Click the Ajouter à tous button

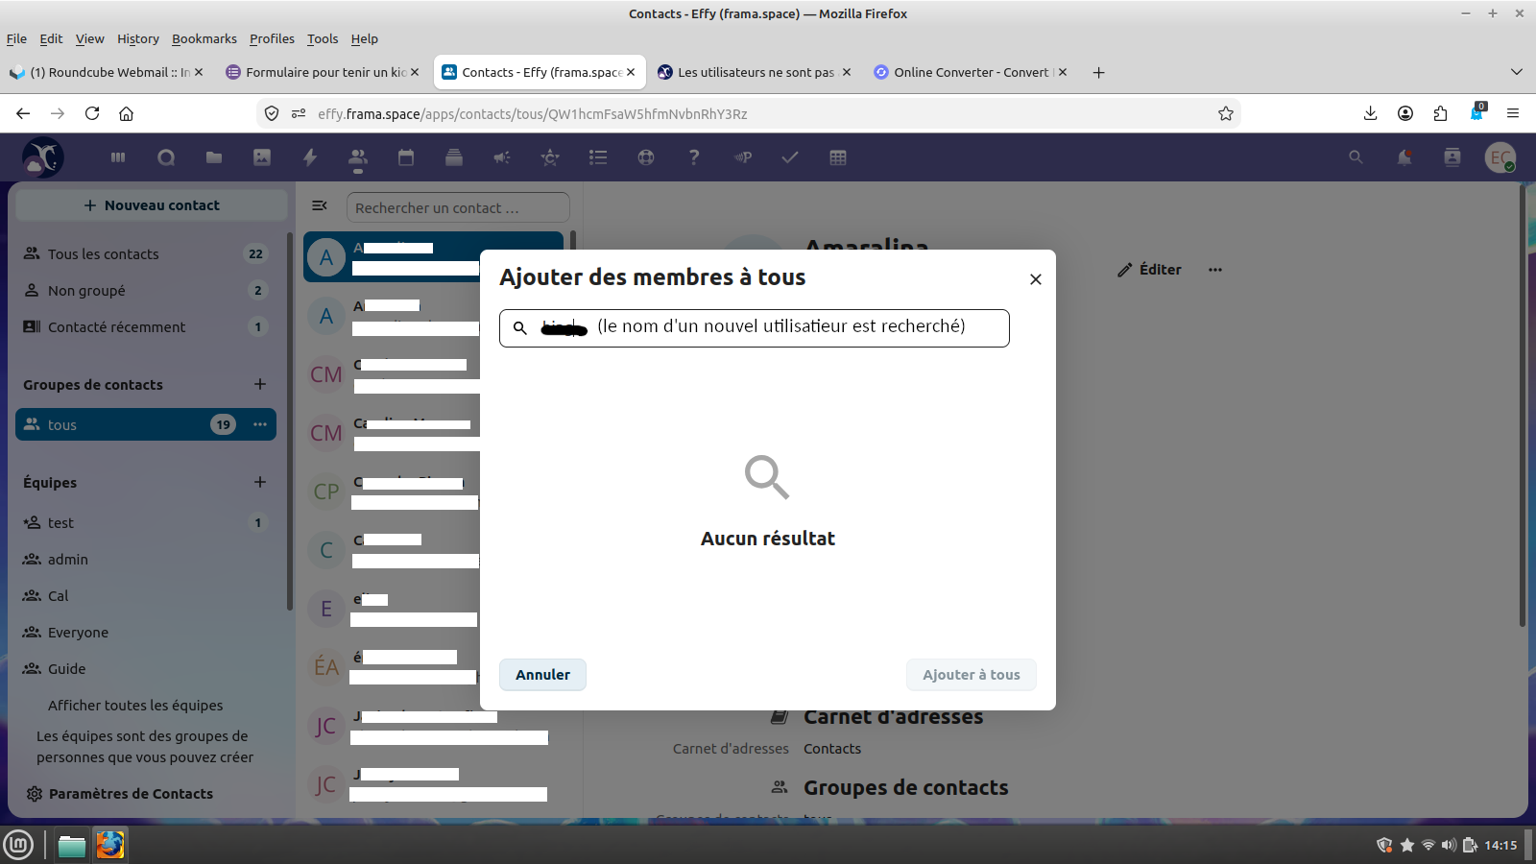(972, 675)
